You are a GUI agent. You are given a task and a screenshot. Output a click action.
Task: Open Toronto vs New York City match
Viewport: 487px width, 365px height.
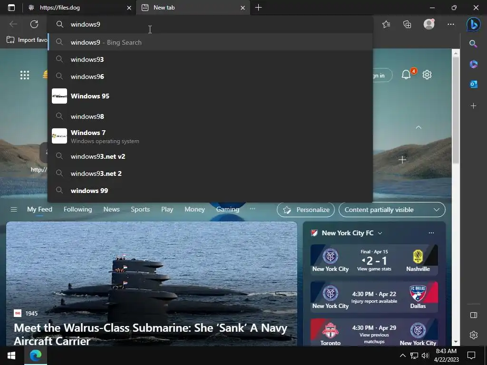[374, 332]
